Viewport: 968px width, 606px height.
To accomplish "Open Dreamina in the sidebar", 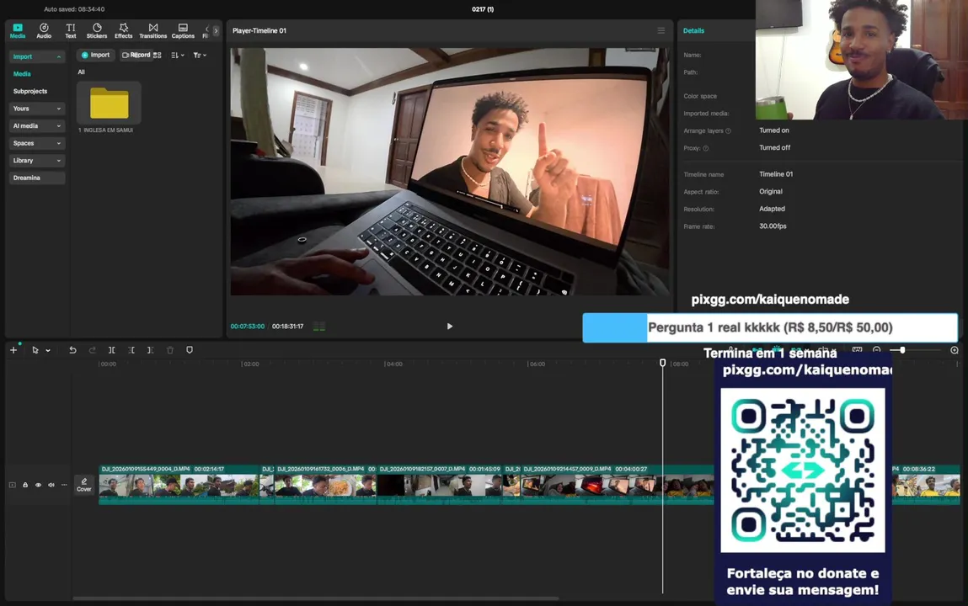I will [x=37, y=178].
